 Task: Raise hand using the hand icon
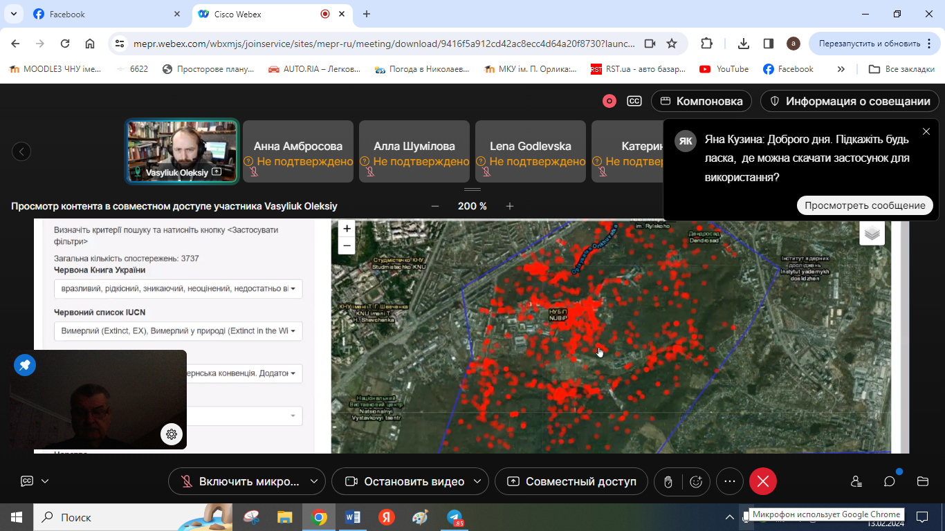(668, 482)
